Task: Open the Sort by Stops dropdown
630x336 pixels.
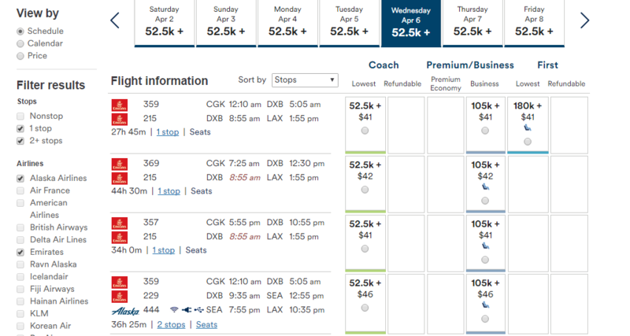Action: (x=305, y=80)
